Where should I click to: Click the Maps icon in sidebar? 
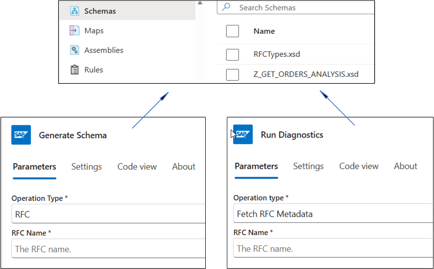[74, 30]
